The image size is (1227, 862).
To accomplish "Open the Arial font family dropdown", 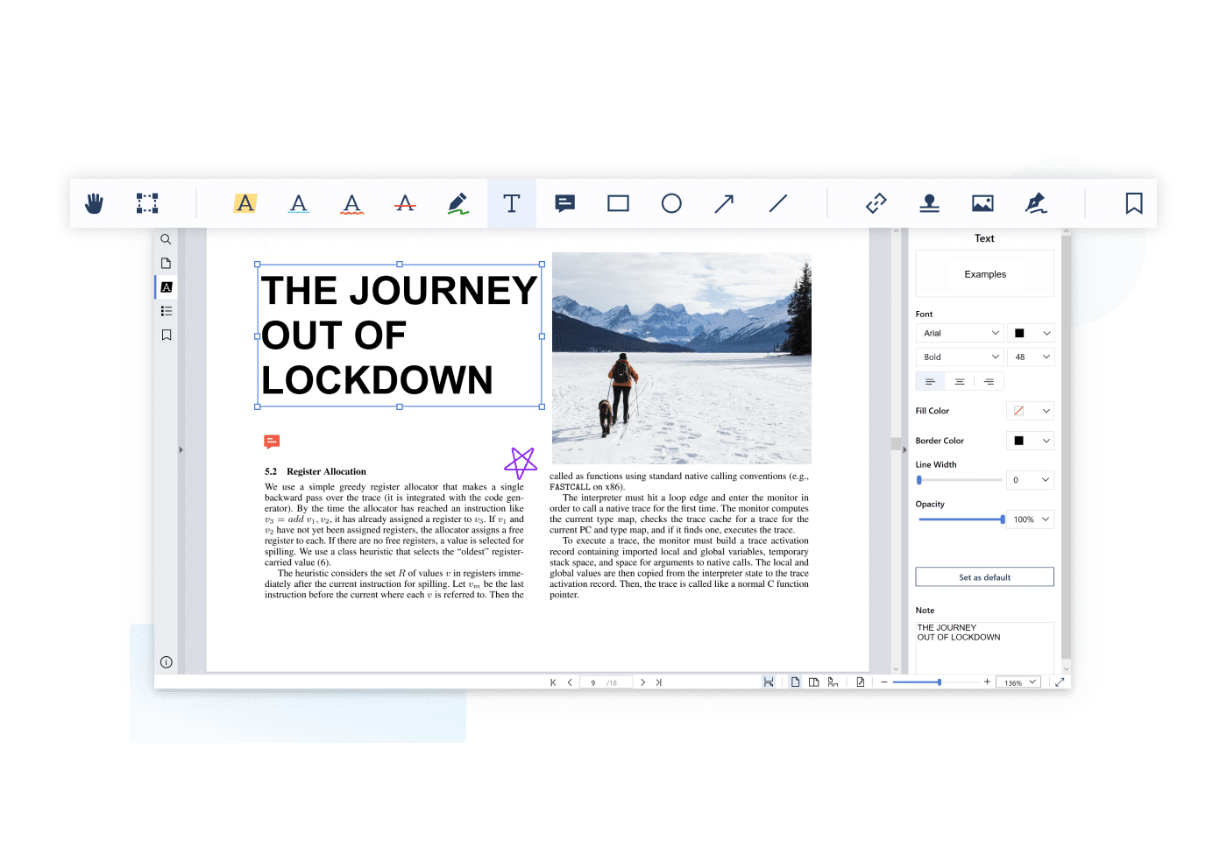I will (x=961, y=333).
